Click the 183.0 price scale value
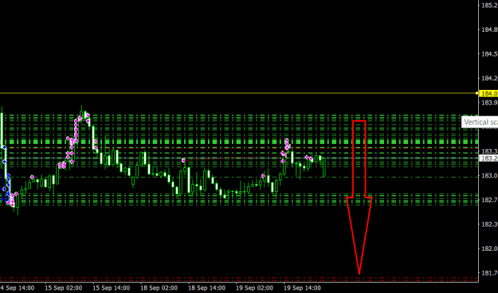 490,175
